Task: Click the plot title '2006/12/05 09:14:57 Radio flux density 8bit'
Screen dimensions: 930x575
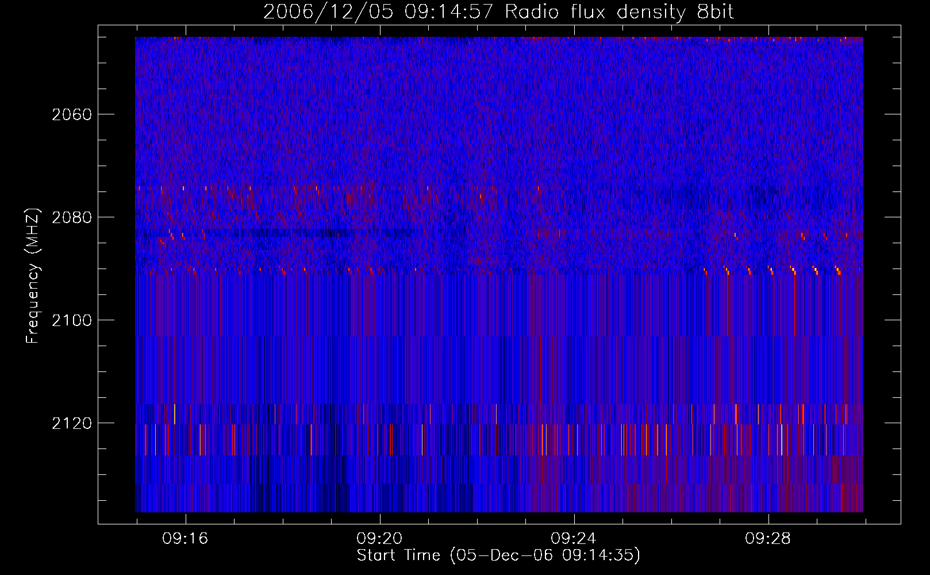Action: coord(498,12)
